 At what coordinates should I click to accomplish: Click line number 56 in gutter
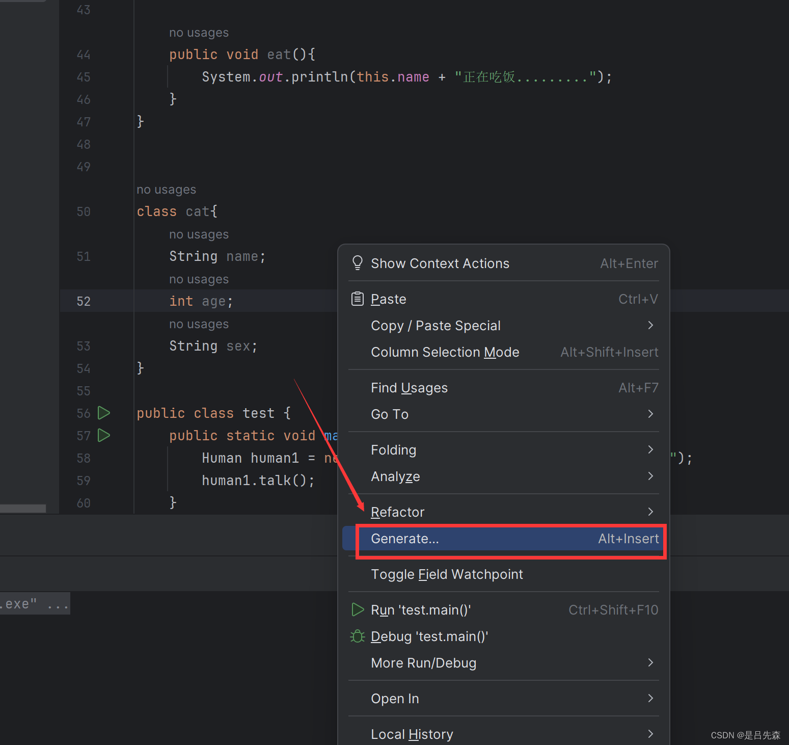tap(84, 413)
